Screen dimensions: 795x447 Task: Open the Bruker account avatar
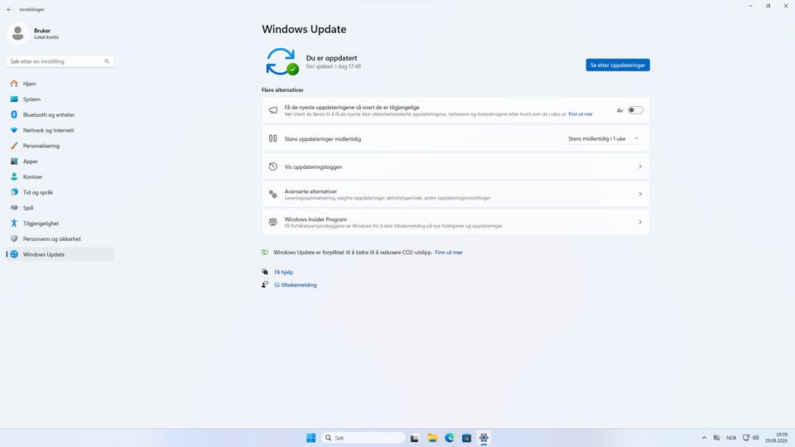(17, 33)
